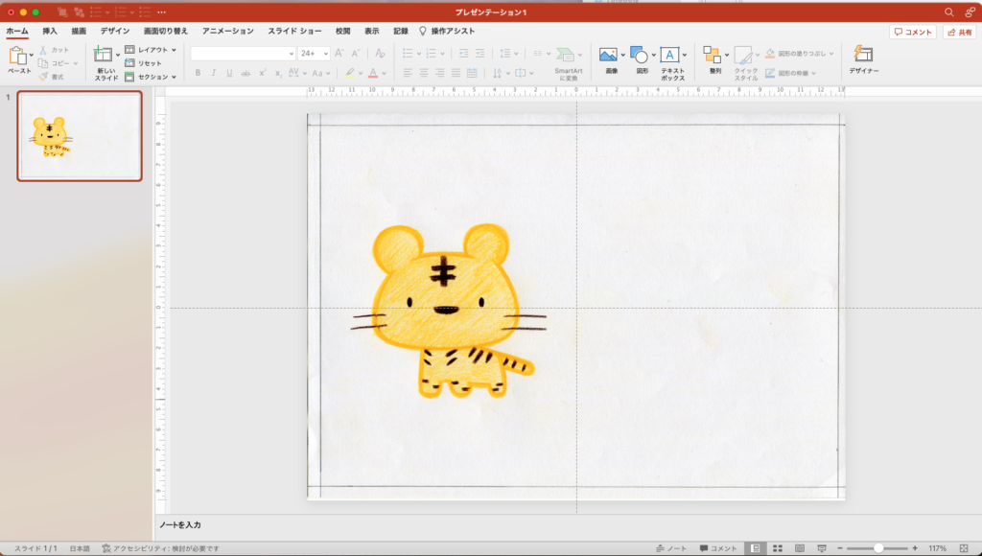Click the search magnifier in title bar
Image resolution: width=982 pixels, height=556 pixels.
pos(949,12)
